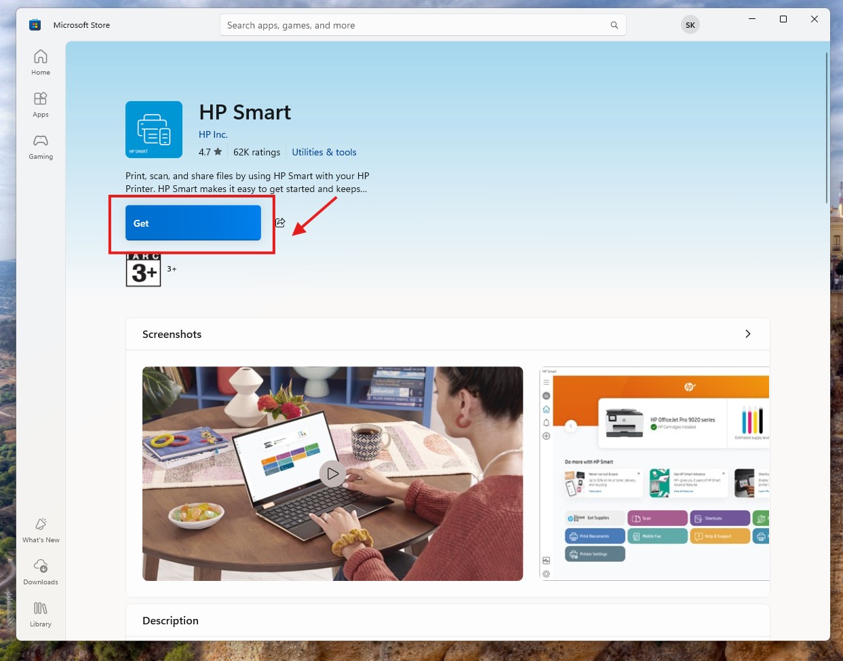Click the HP Smart app icon

tap(154, 130)
